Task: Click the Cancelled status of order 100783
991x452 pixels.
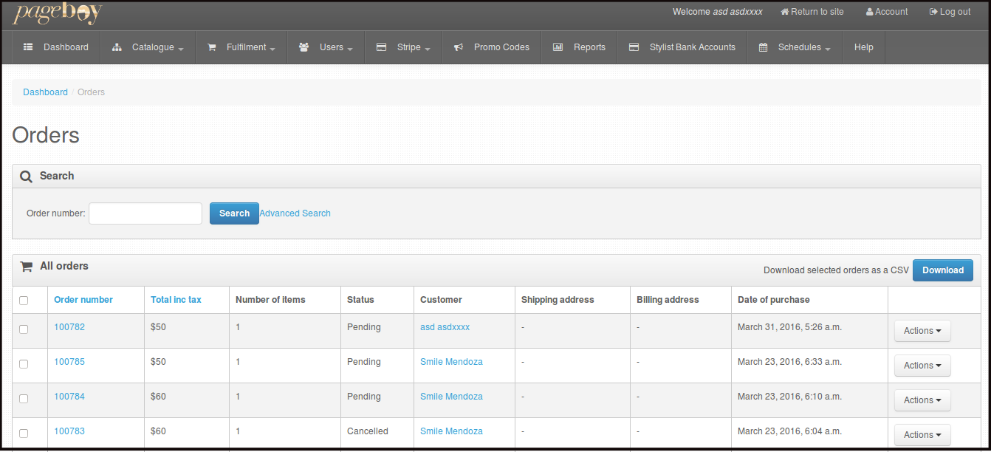Action: [x=368, y=431]
